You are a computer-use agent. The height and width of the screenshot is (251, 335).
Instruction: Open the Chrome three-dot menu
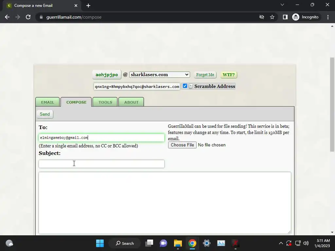coord(328,17)
